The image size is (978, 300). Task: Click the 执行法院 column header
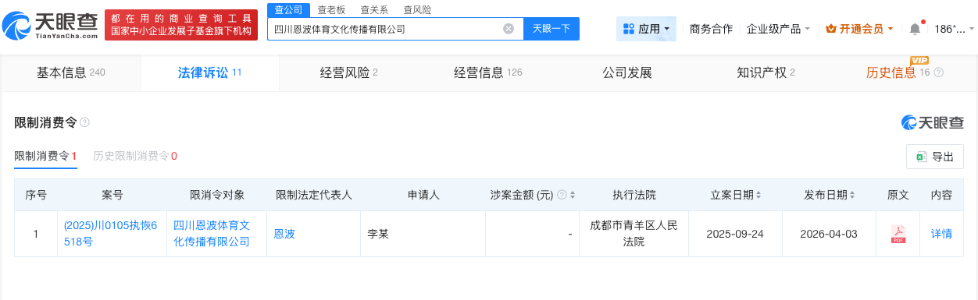click(634, 195)
